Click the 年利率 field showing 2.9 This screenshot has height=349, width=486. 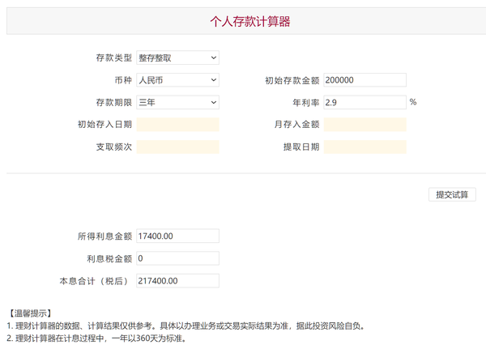pyautogui.click(x=364, y=102)
